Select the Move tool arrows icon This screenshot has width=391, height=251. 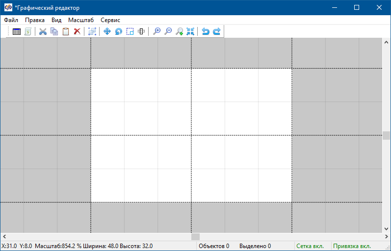click(x=107, y=31)
